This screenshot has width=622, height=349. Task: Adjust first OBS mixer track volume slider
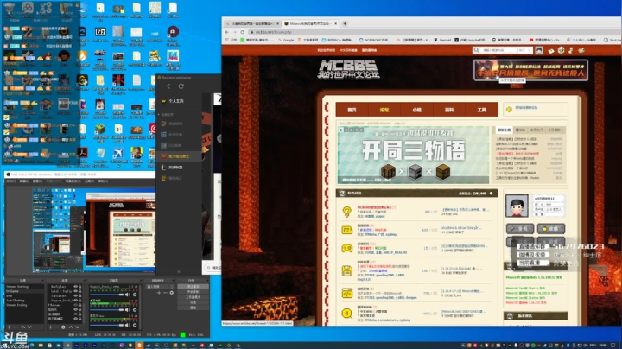click(x=106, y=295)
